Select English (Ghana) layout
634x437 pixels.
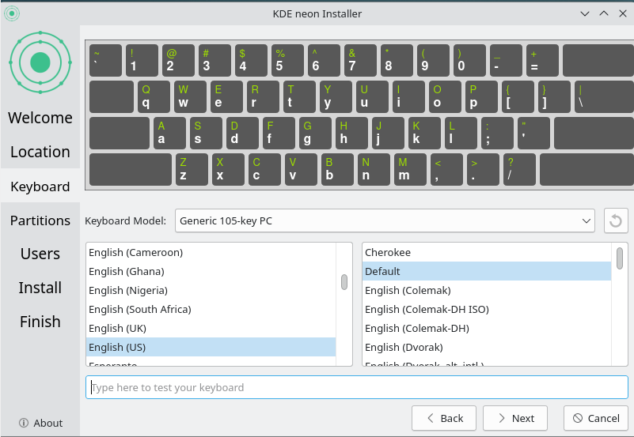coord(211,272)
